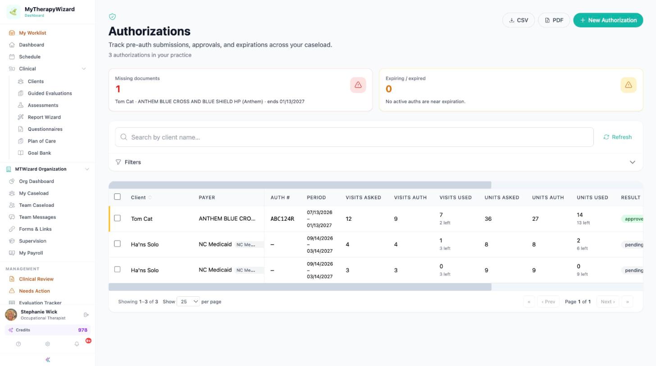Click auth number ABC124R
656x366 pixels.
(x=282, y=219)
